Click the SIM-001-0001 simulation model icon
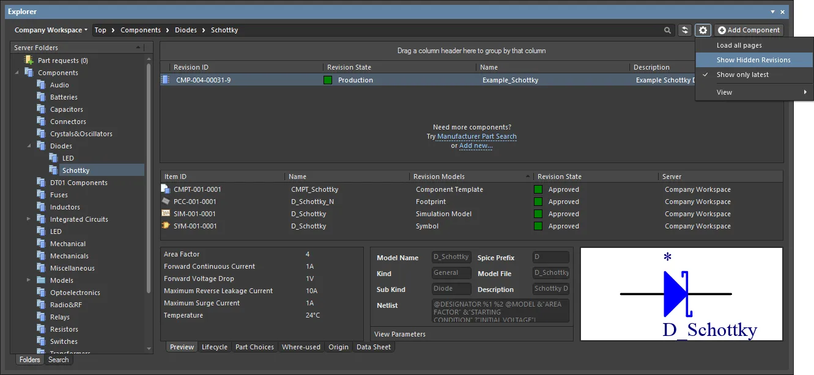Viewport: 814px width, 375px height. (x=166, y=214)
